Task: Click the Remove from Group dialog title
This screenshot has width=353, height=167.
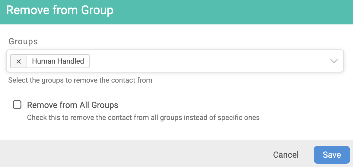Action: (60, 10)
